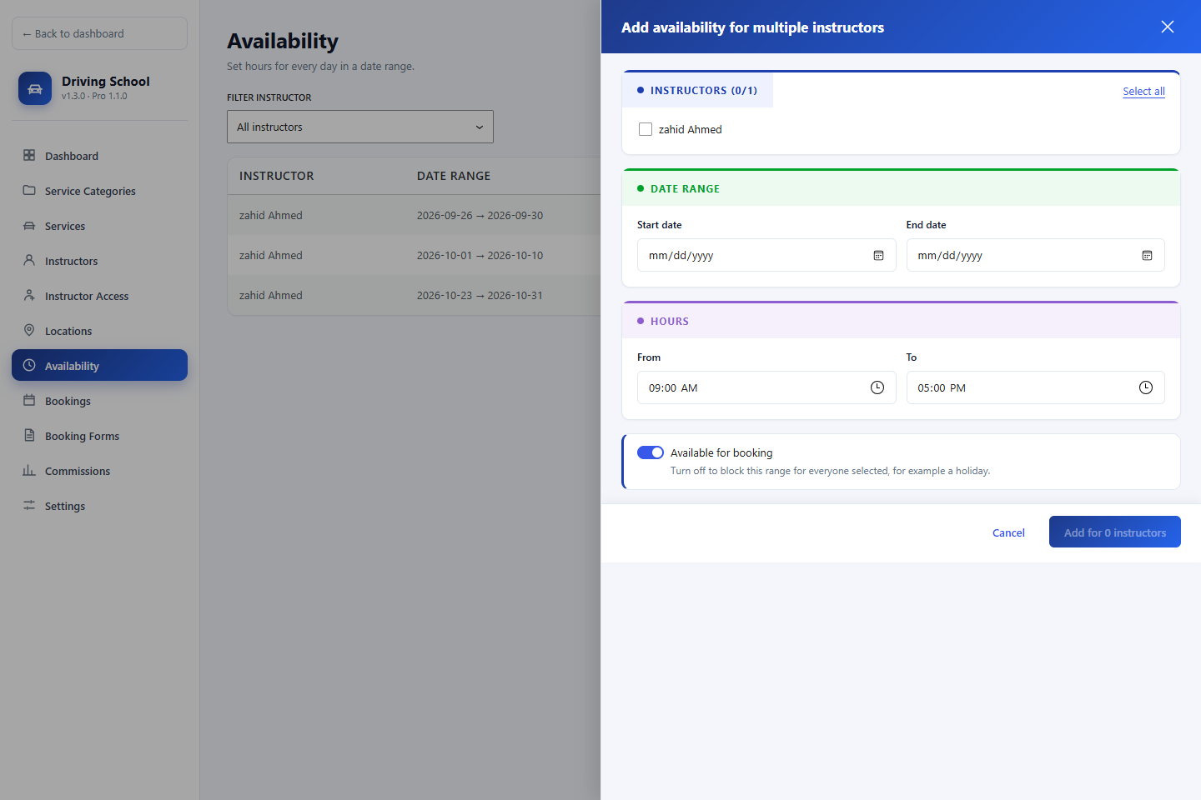Open the From time clock picker icon

[x=877, y=387]
